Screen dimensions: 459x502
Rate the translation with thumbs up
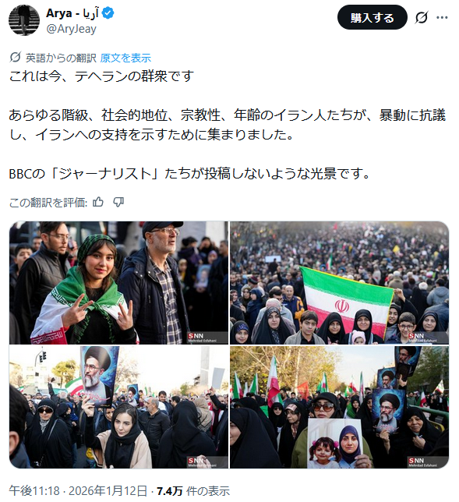coord(98,202)
